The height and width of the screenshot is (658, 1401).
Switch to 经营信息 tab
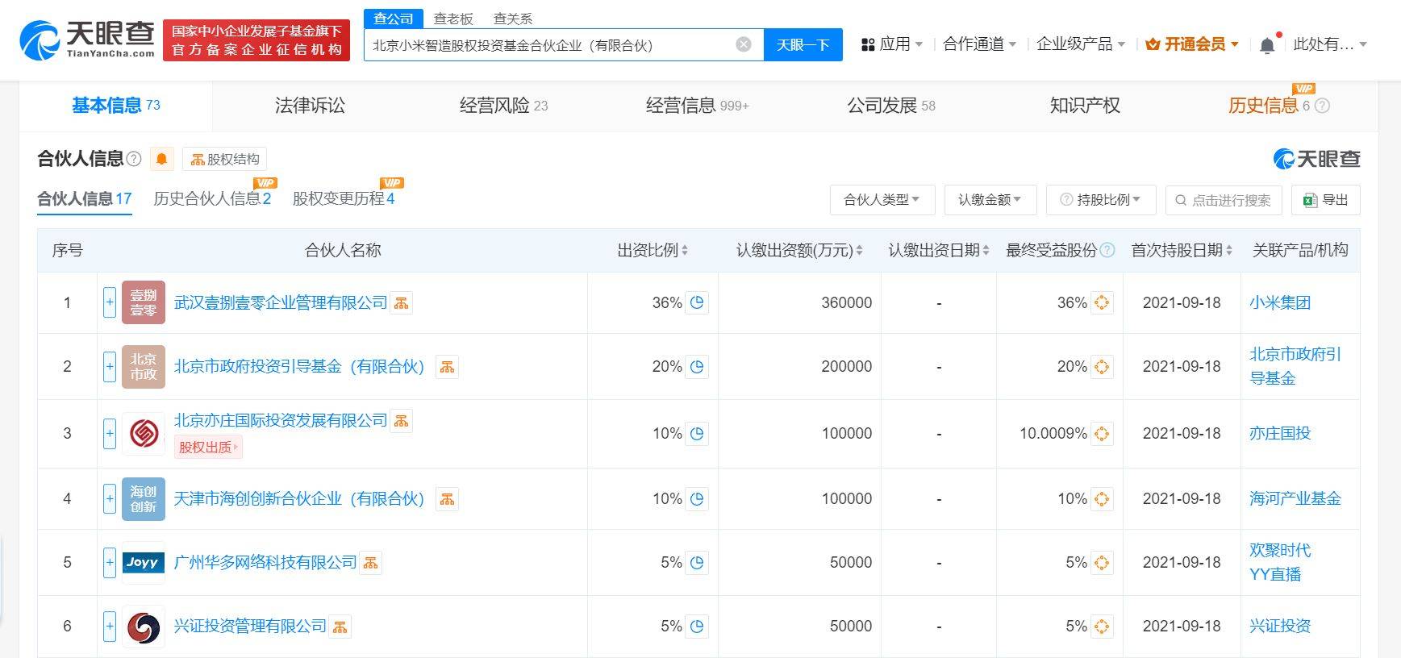697,106
